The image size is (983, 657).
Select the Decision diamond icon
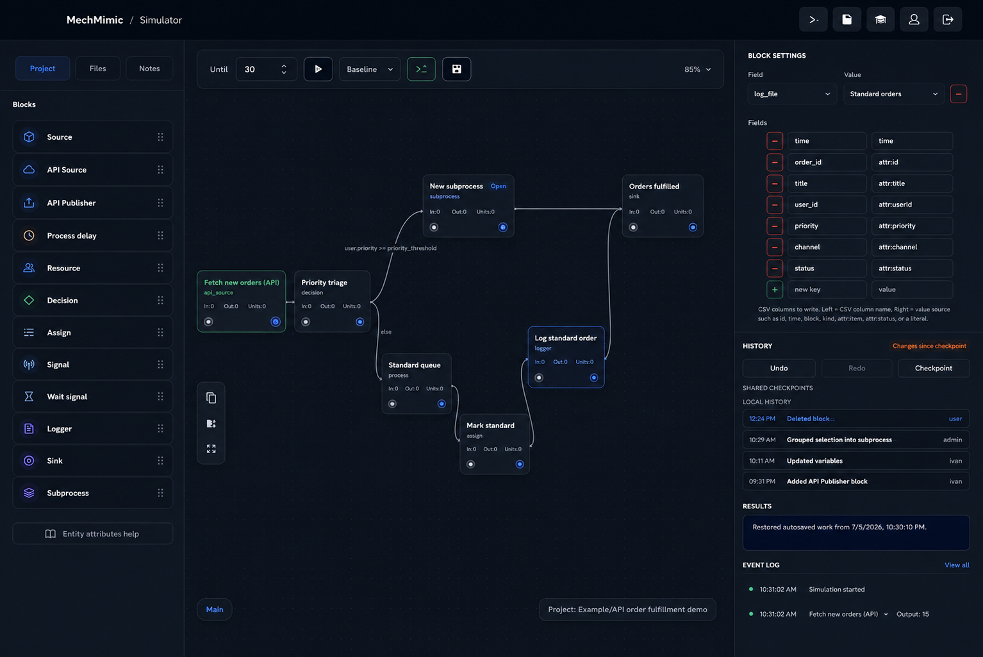click(x=29, y=300)
